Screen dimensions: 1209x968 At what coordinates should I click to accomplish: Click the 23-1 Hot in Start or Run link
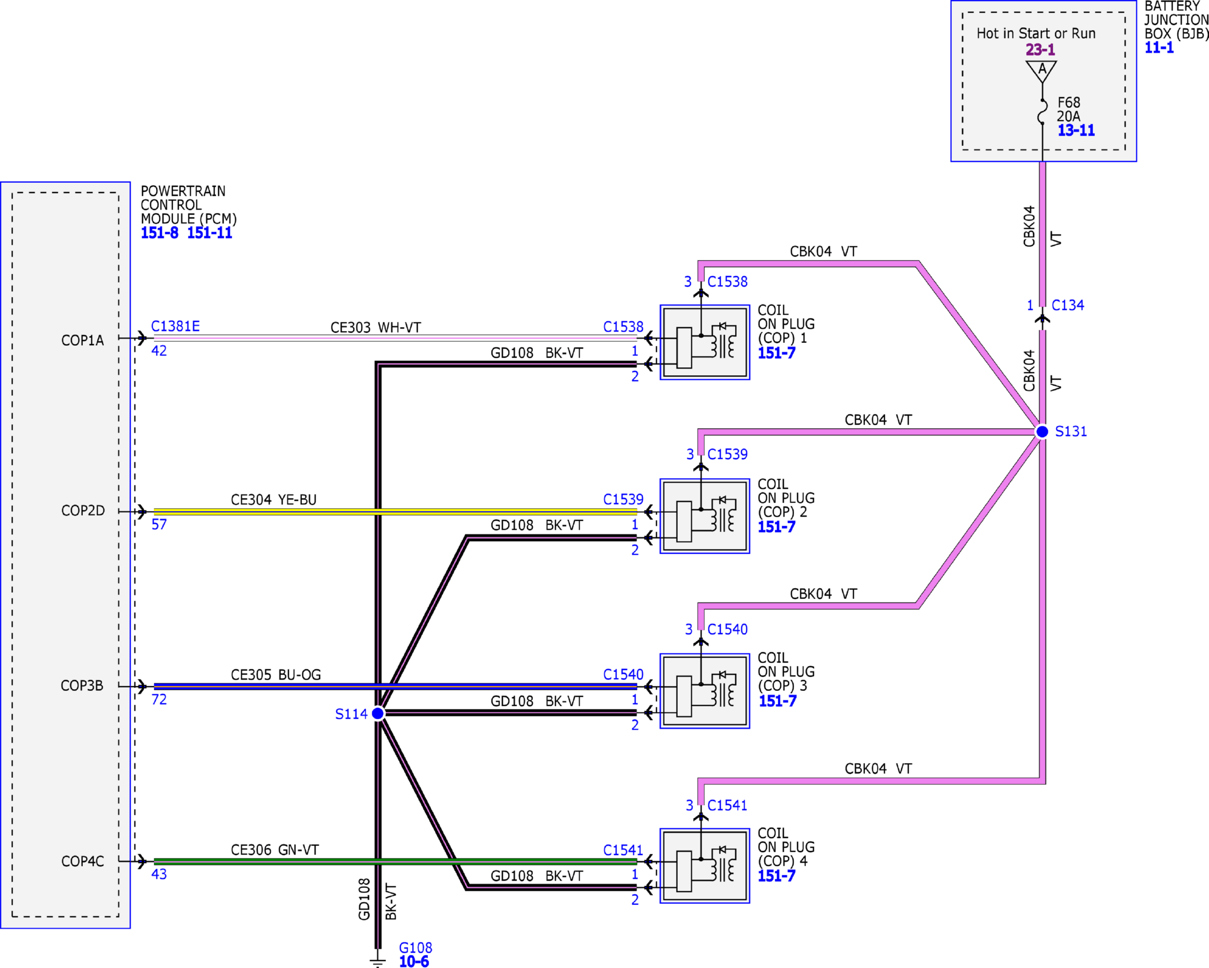(x=1040, y=49)
